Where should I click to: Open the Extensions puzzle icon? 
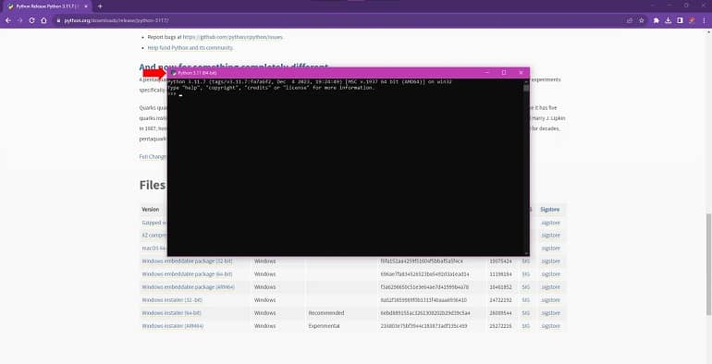(657, 20)
